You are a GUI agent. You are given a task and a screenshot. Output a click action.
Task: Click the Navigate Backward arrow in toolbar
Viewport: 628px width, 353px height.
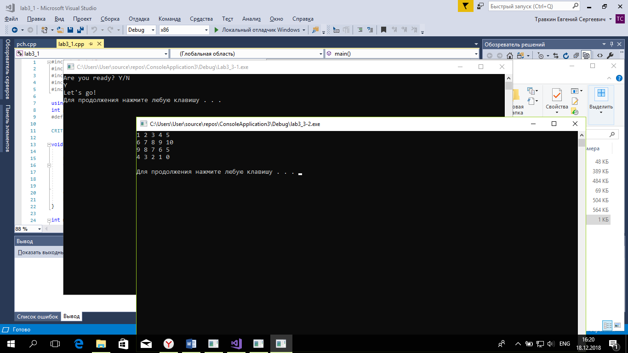pyautogui.click(x=15, y=30)
